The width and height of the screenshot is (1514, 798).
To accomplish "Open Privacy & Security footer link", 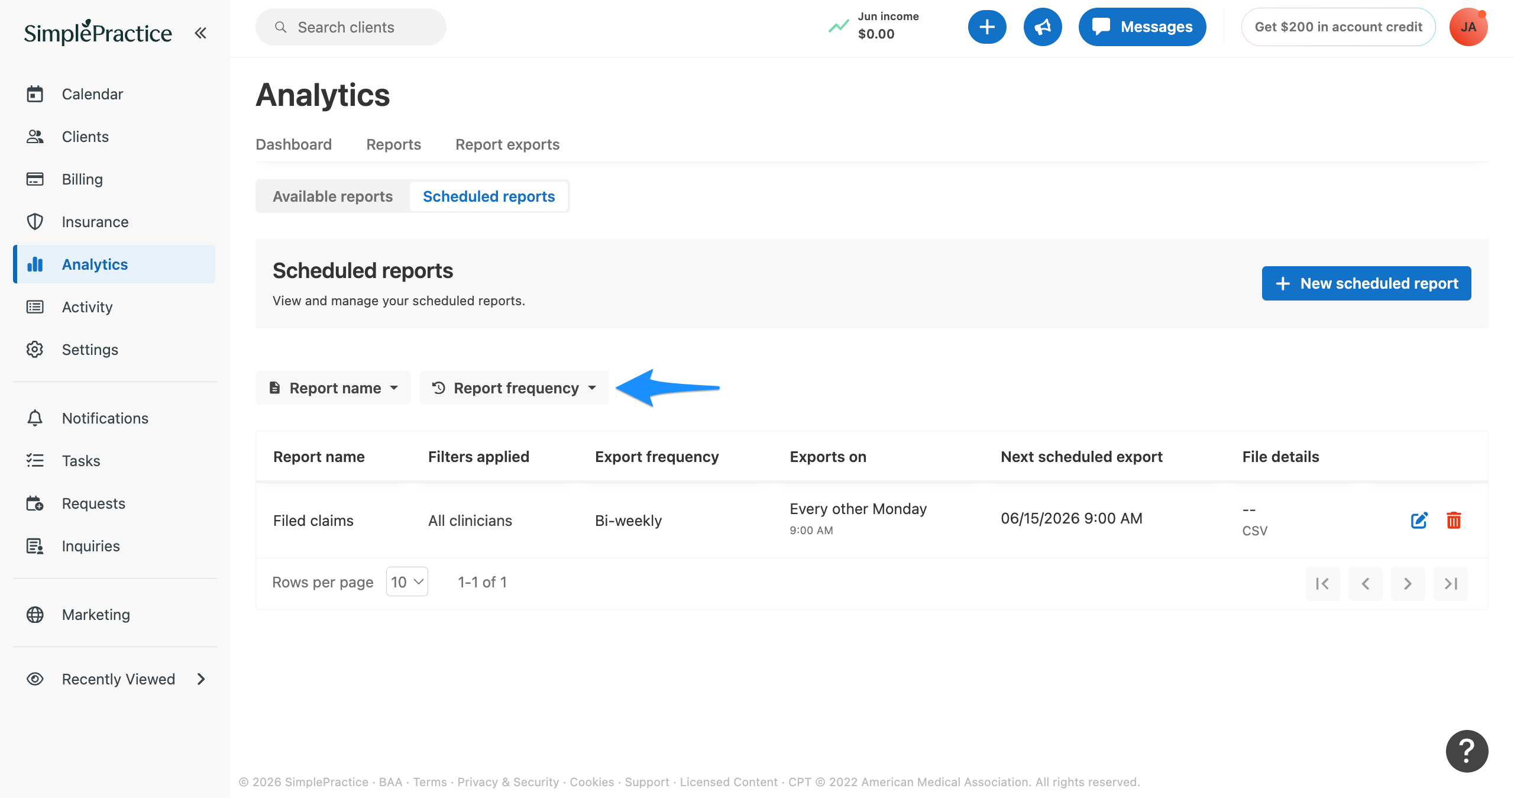I will (x=508, y=782).
